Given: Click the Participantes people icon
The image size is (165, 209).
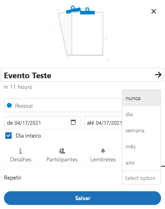Looking at the screenshot, I should click(x=62, y=151).
